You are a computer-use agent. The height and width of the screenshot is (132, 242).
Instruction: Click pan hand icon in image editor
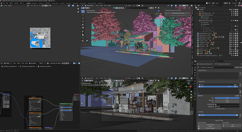[78, 12]
